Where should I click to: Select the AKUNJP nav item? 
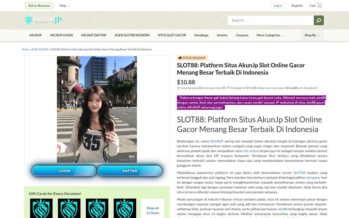35,35
